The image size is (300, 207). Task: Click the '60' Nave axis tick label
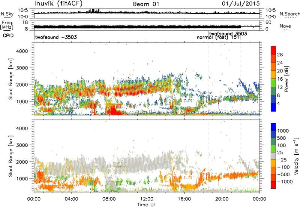point(268,22)
